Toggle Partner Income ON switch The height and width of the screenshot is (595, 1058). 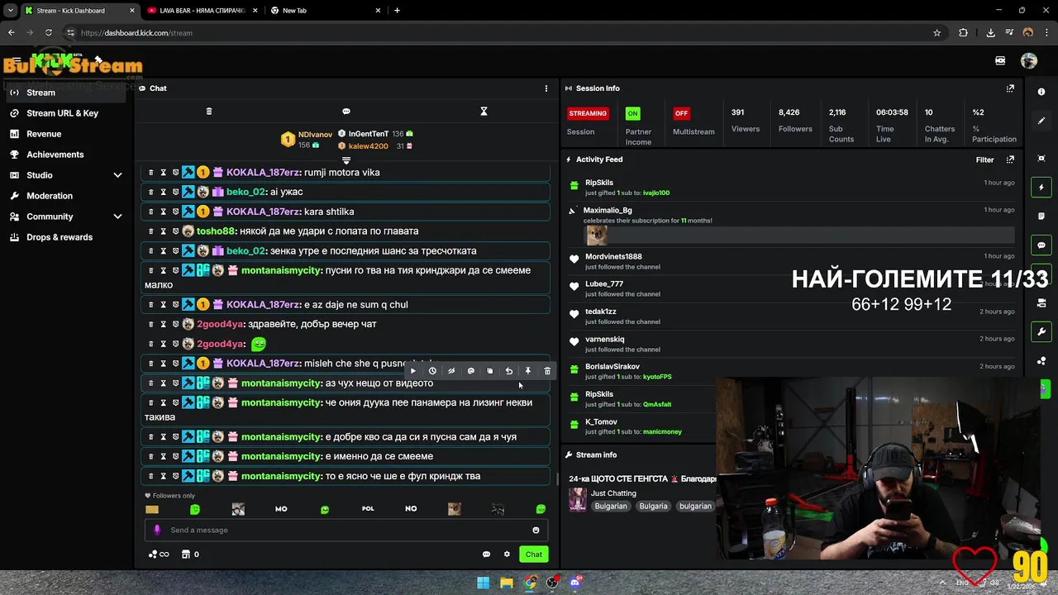632,113
